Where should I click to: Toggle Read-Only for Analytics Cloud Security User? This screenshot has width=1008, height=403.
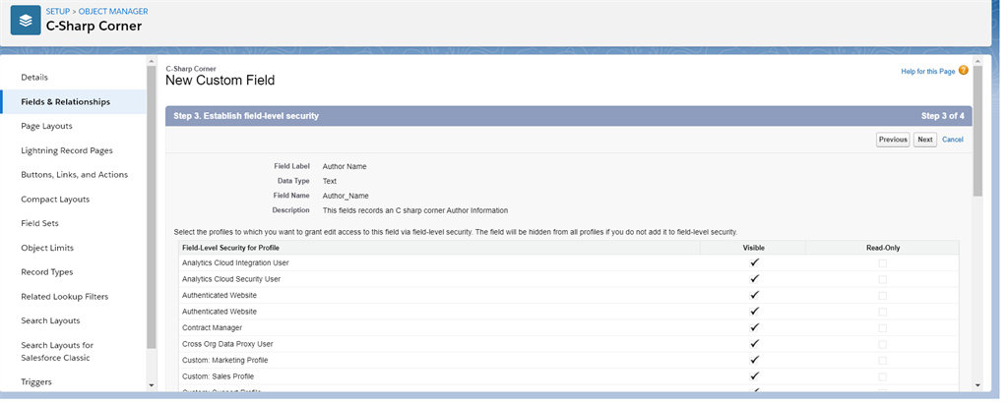(883, 279)
